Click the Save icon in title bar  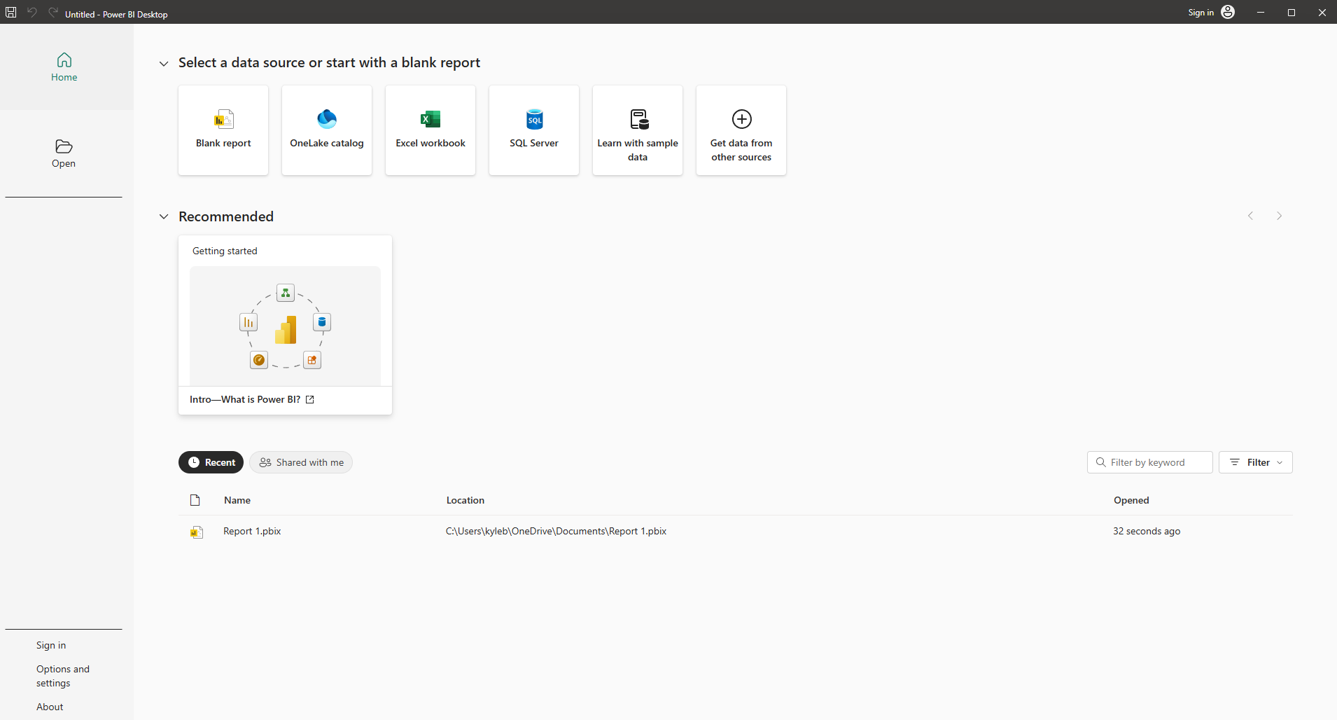11,13
